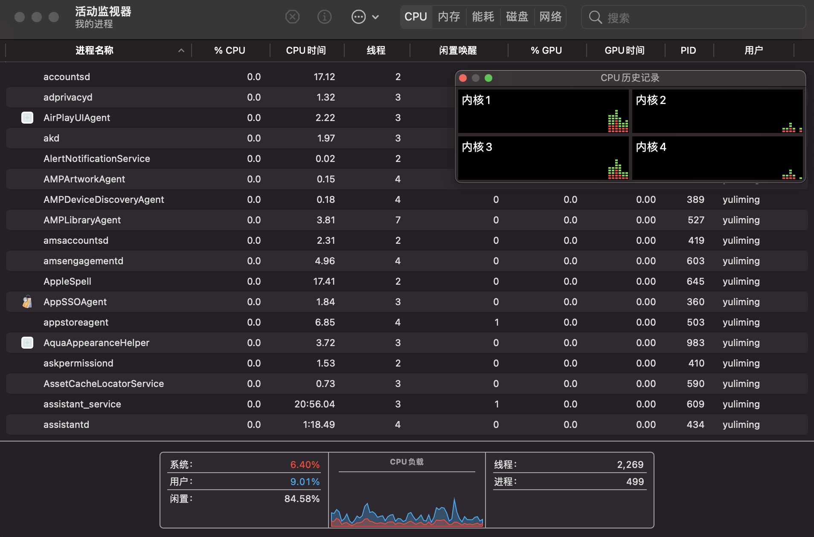This screenshot has height=537, width=814.
Task: Sort by GPU时间 column header
Action: click(x=625, y=50)
